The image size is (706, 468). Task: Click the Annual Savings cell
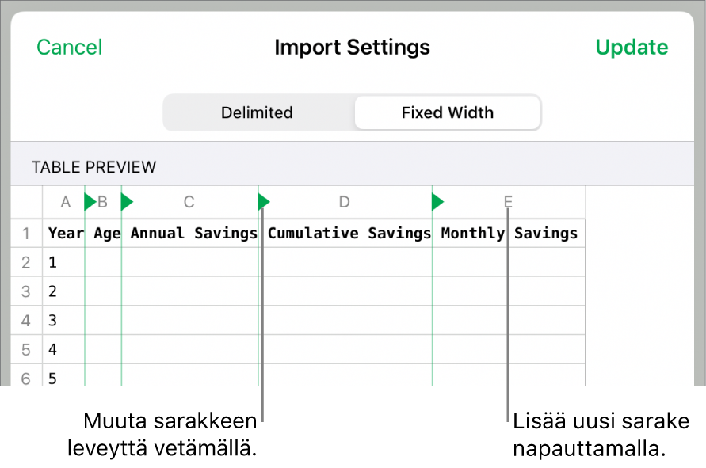coord(193,234)
